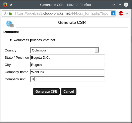
Task: Click the Company unit input field
Action: [x=67, y=79]
